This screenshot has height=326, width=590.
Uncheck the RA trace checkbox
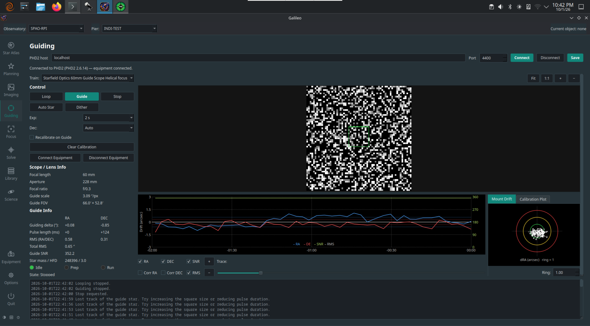[140, 261]
